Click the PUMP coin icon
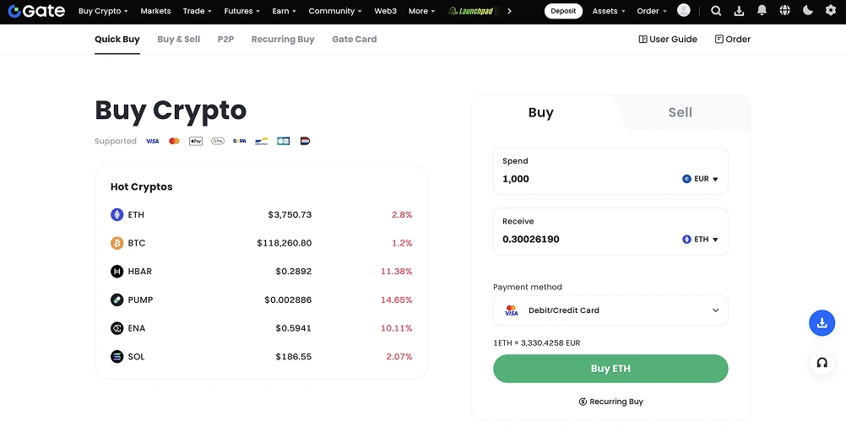This screenshot has height=426, width=846. [x=117, y=299]
